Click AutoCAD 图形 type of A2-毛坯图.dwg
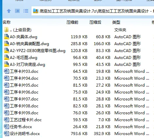 coord(127,57)
